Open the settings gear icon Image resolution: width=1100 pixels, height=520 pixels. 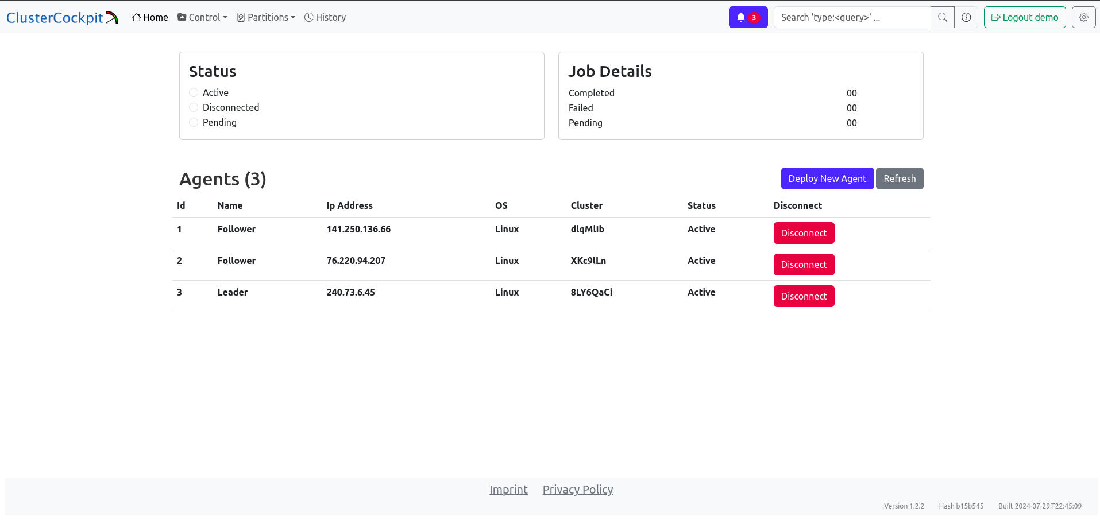coord(1083,17)
